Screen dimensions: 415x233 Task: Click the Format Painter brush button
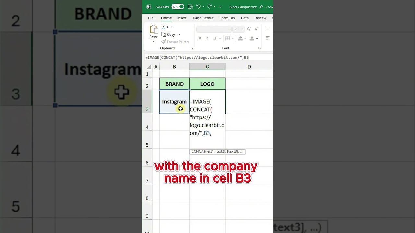point(175,42)
